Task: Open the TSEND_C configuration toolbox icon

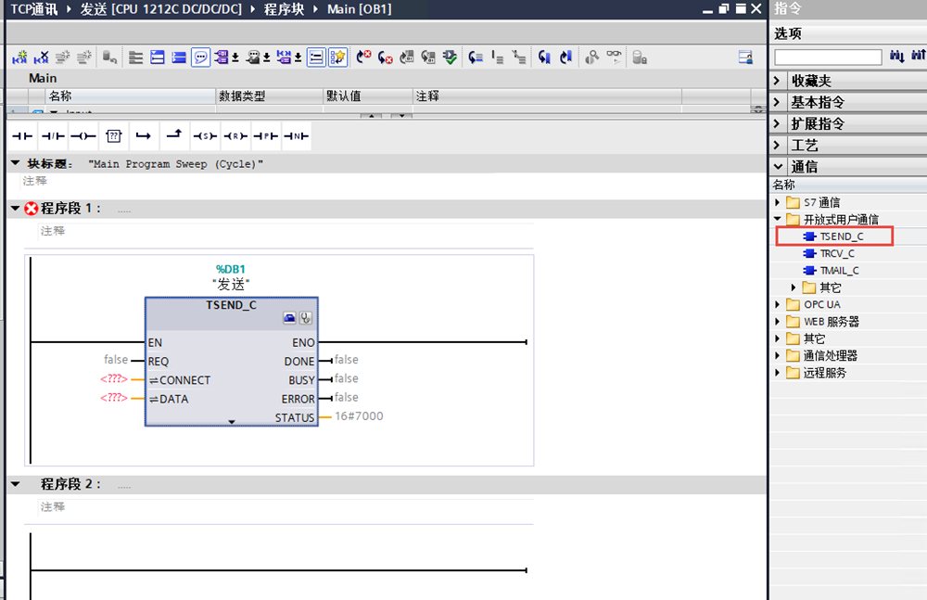Action: tap(290, 318)
